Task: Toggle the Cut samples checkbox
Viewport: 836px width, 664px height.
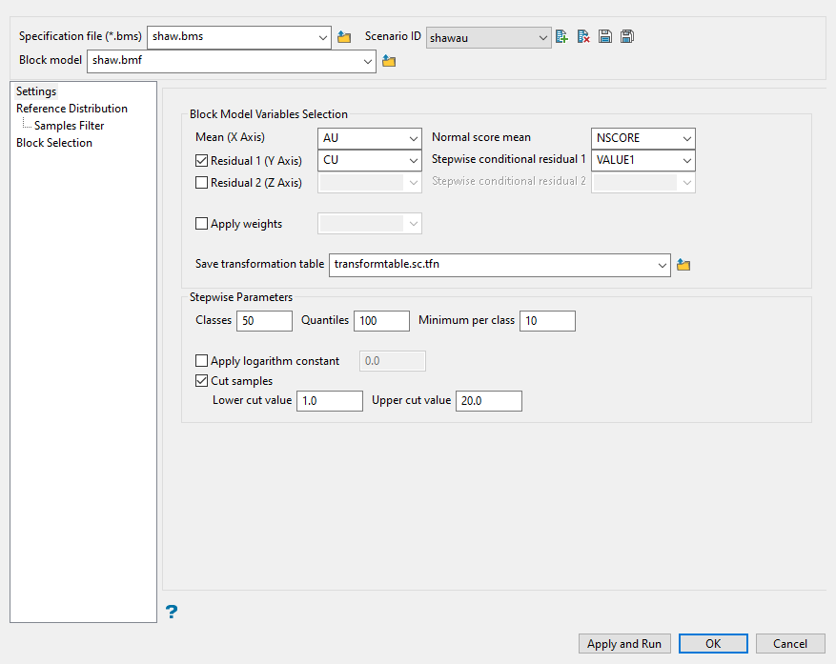Action: point(201,381)
